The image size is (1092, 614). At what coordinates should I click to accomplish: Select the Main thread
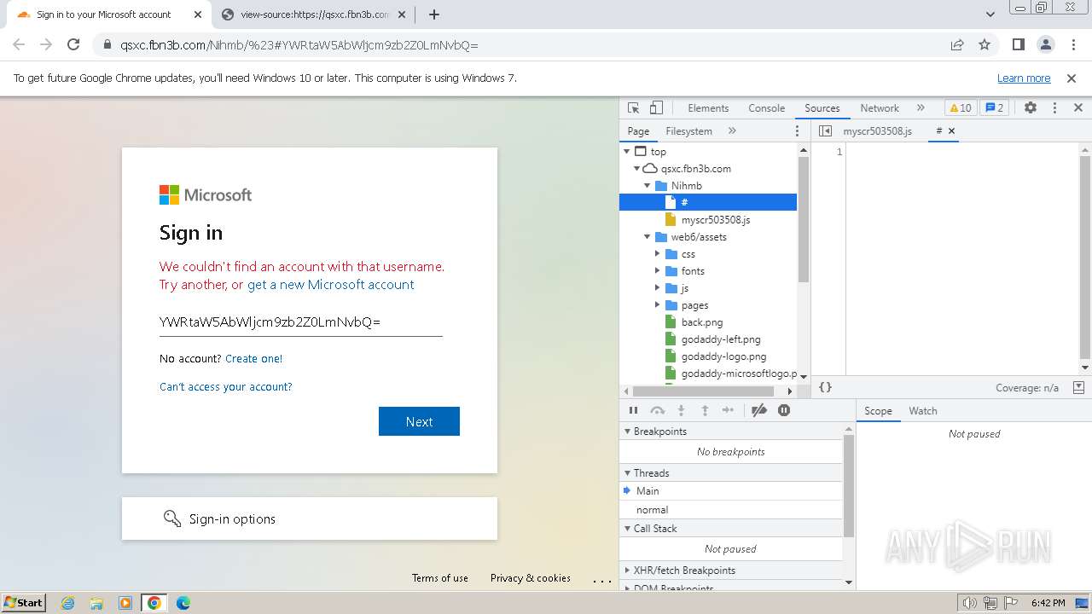click(730, 491)
